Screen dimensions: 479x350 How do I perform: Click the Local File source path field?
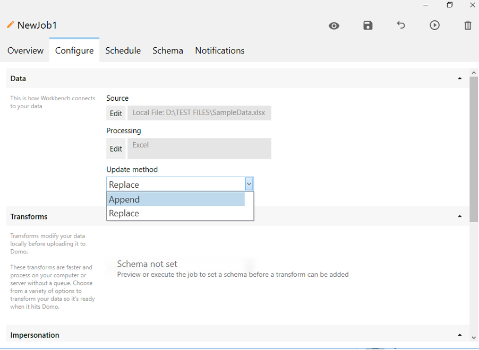[199, 113]
